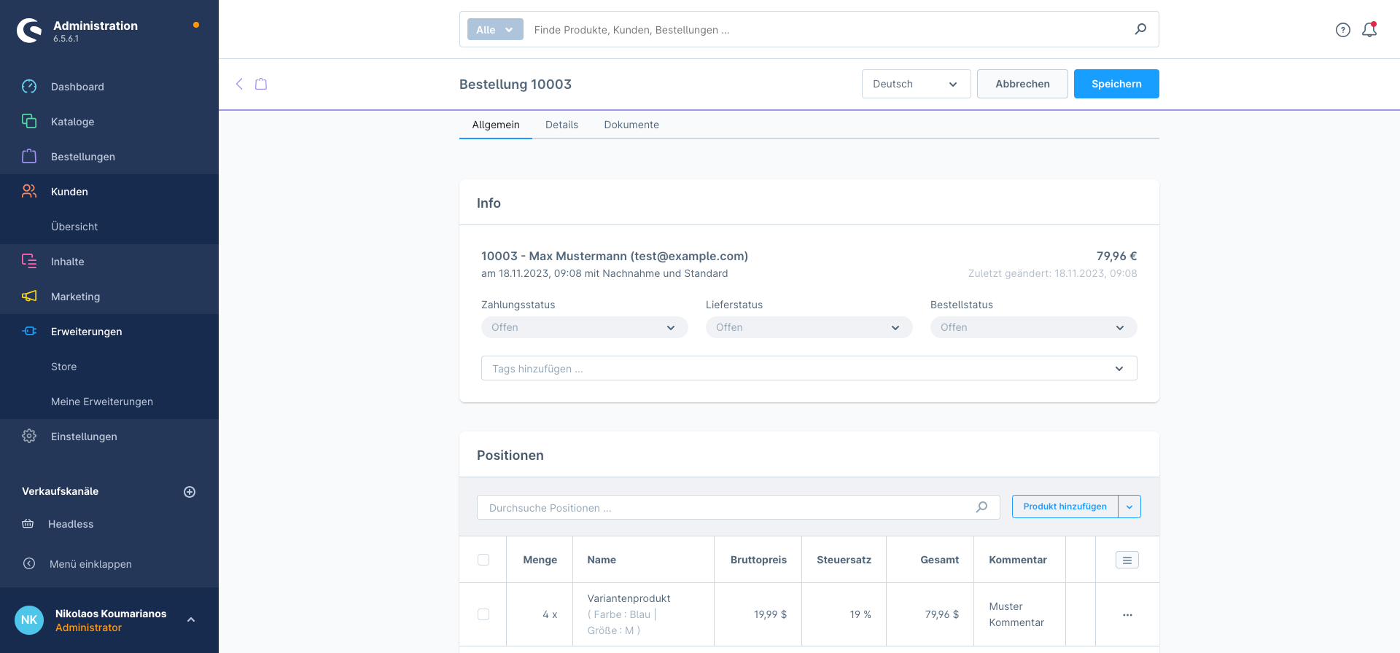Click the Menü einklappen link
This screenshot has width=1400, height=653.
coord(90,564)
